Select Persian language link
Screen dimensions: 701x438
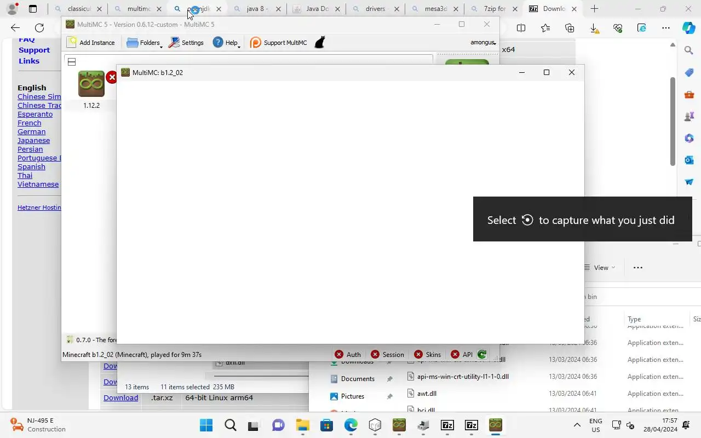coord(30,149)
